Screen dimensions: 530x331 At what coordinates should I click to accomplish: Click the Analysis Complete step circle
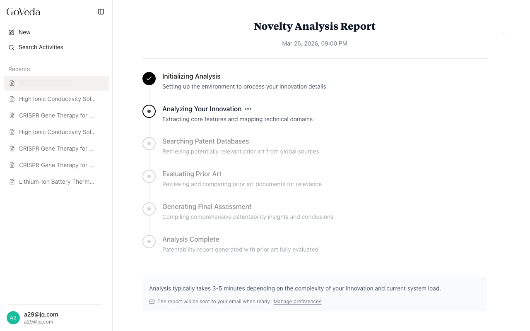[x=149, y=242]
